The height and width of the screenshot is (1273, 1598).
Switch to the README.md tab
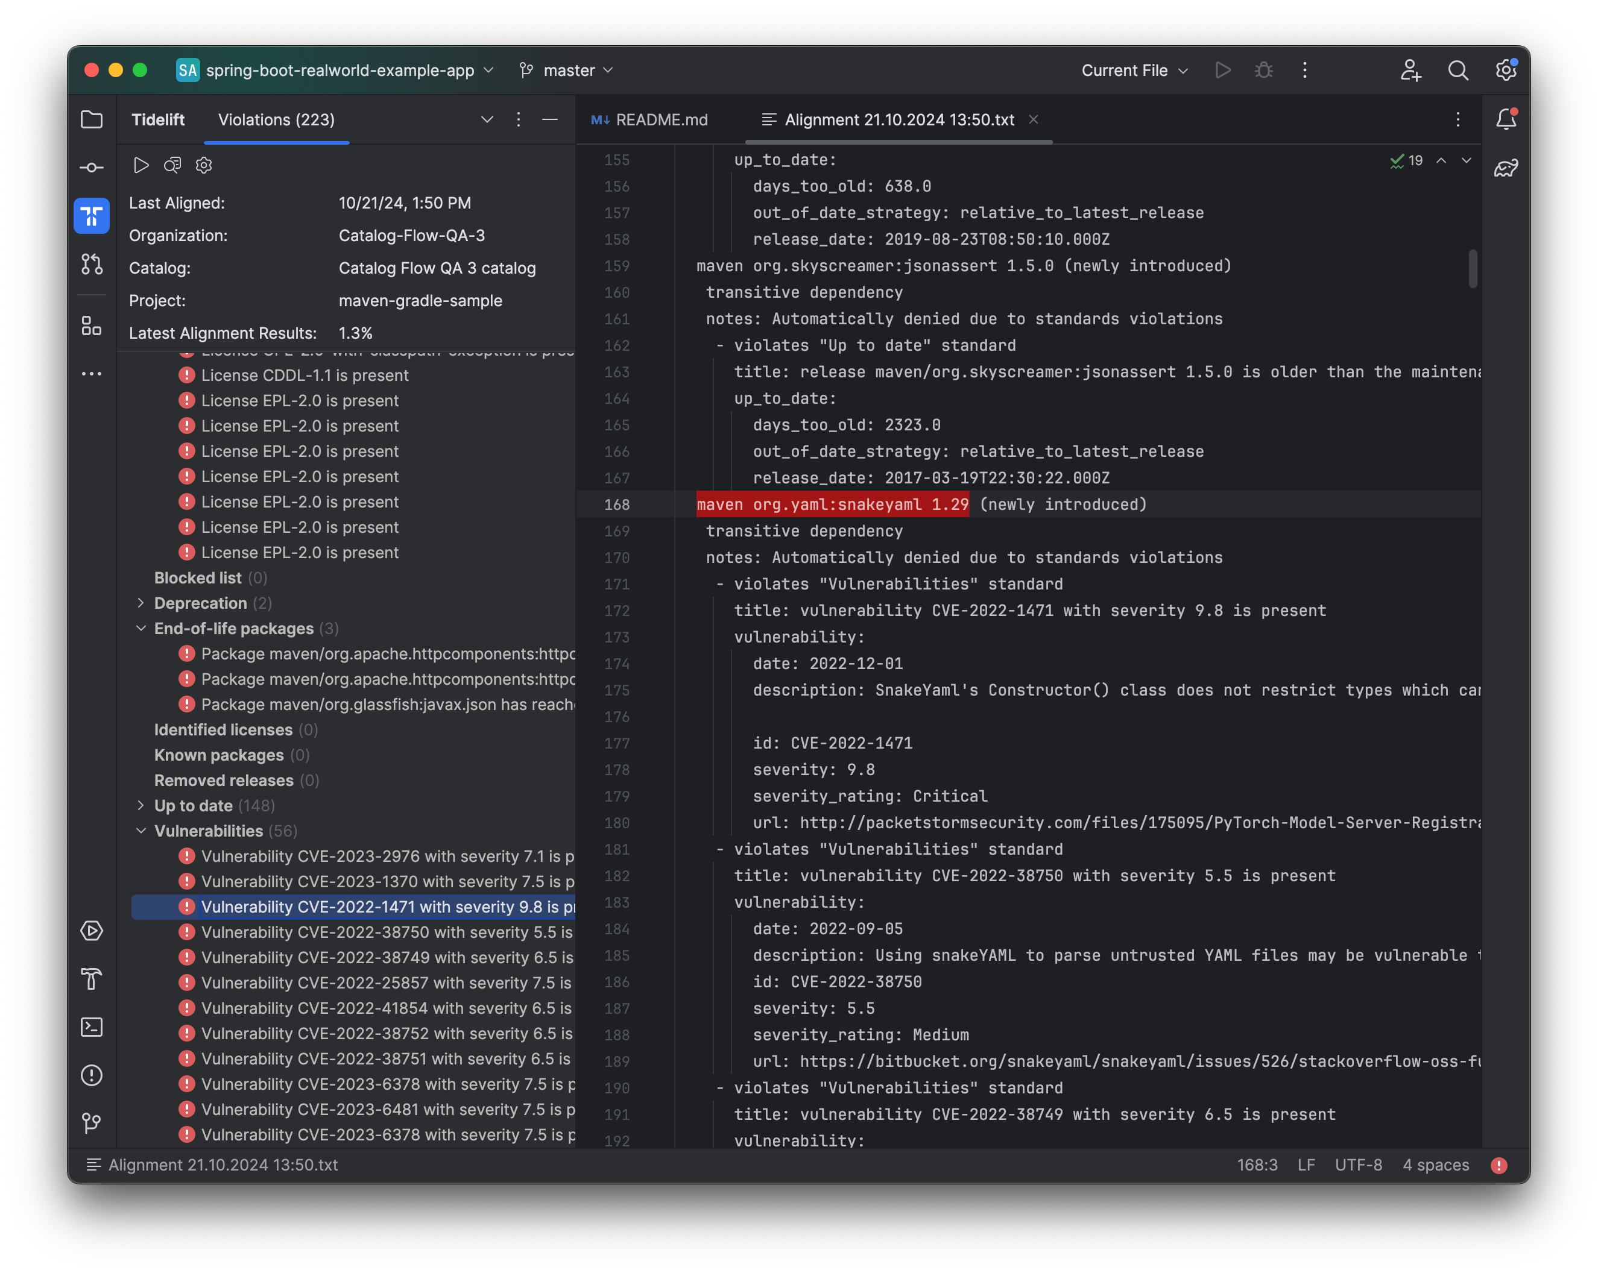pyautogui.click(x=649, y=119)
